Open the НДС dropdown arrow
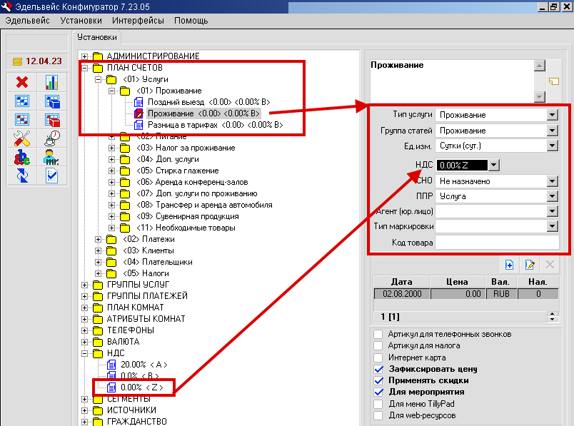The height and width of the screenshot is (426, 574). coord(493,165)
